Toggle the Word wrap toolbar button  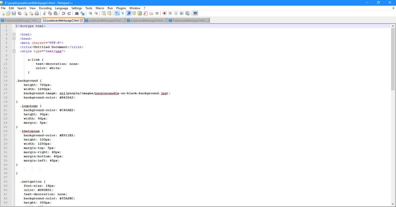pyautogui.click(x=117, y=13)
